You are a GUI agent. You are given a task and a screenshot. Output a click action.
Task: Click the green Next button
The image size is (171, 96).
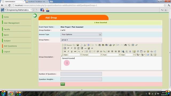click(x=63, y=84)
